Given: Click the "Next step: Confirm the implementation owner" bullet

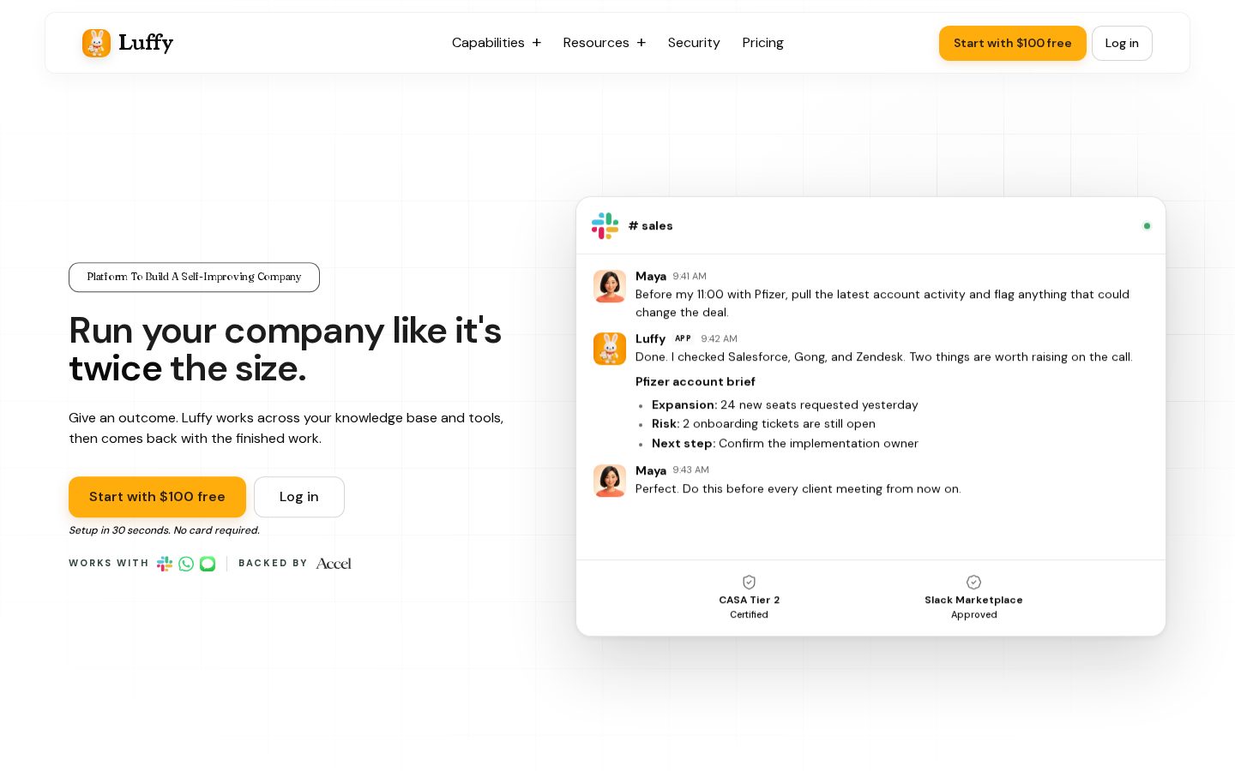Looking at the screenshot, I should point(785,444).
